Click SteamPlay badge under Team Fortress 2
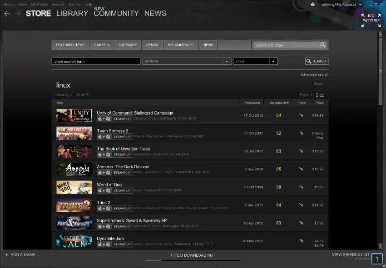This screenshot has height=268, width=386. coord(122,136)
